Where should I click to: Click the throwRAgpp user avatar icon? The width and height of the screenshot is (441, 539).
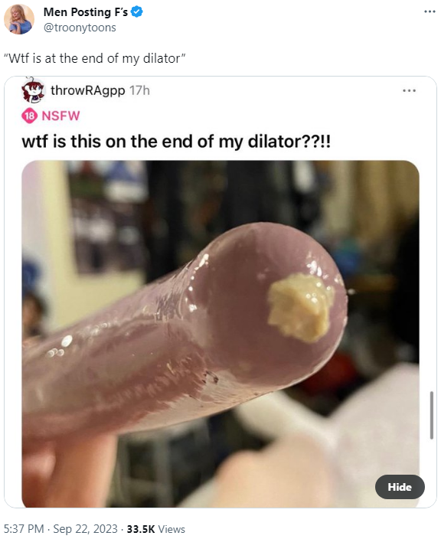[x=33, y=90]
